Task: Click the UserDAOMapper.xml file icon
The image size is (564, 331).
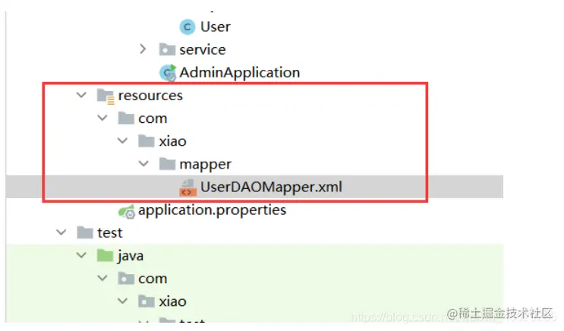Action: (x=187, y=188)
